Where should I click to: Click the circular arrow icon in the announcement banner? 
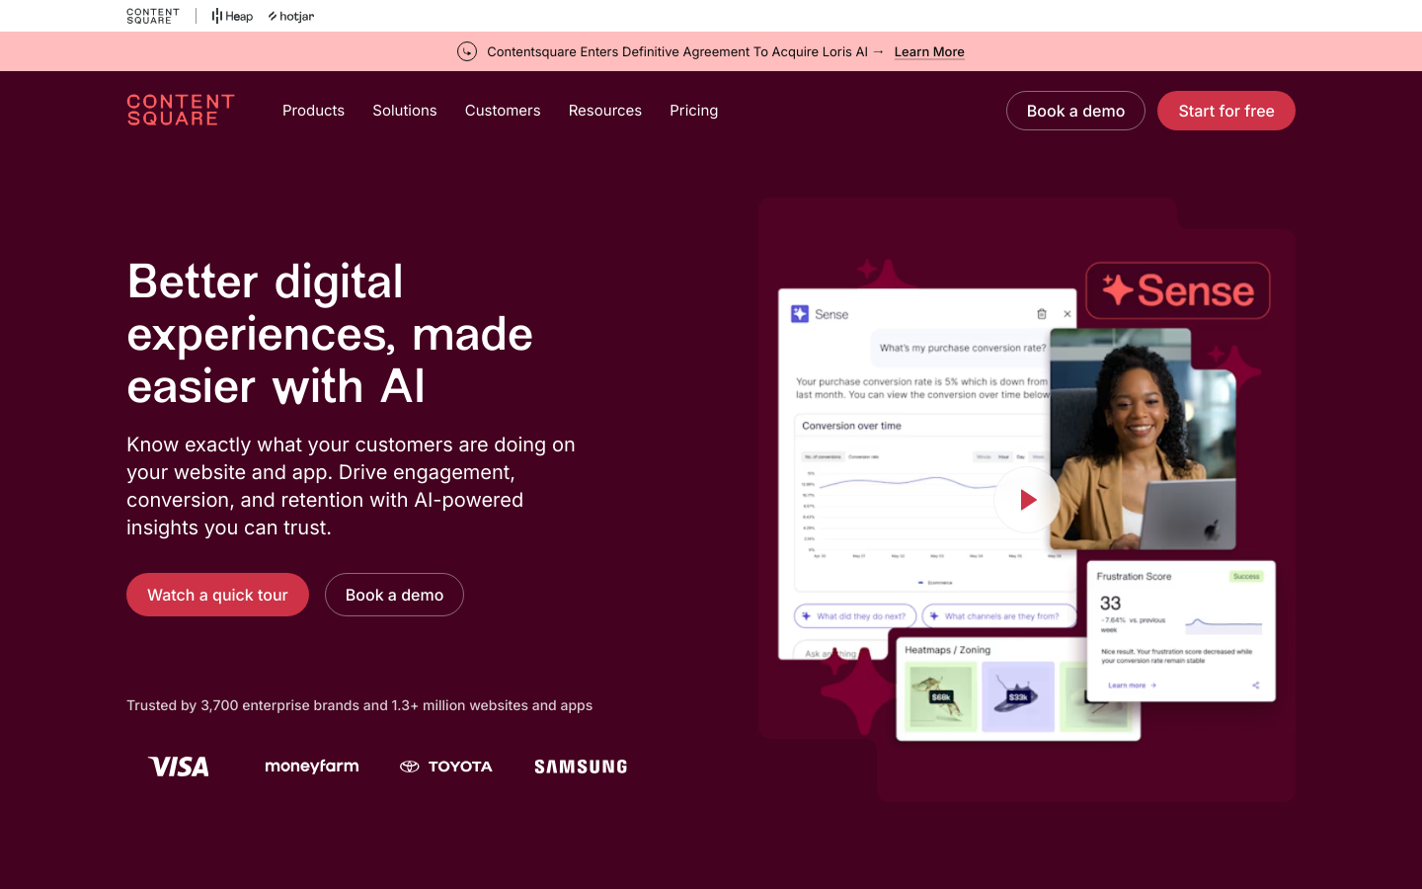[x=467, y=51]
